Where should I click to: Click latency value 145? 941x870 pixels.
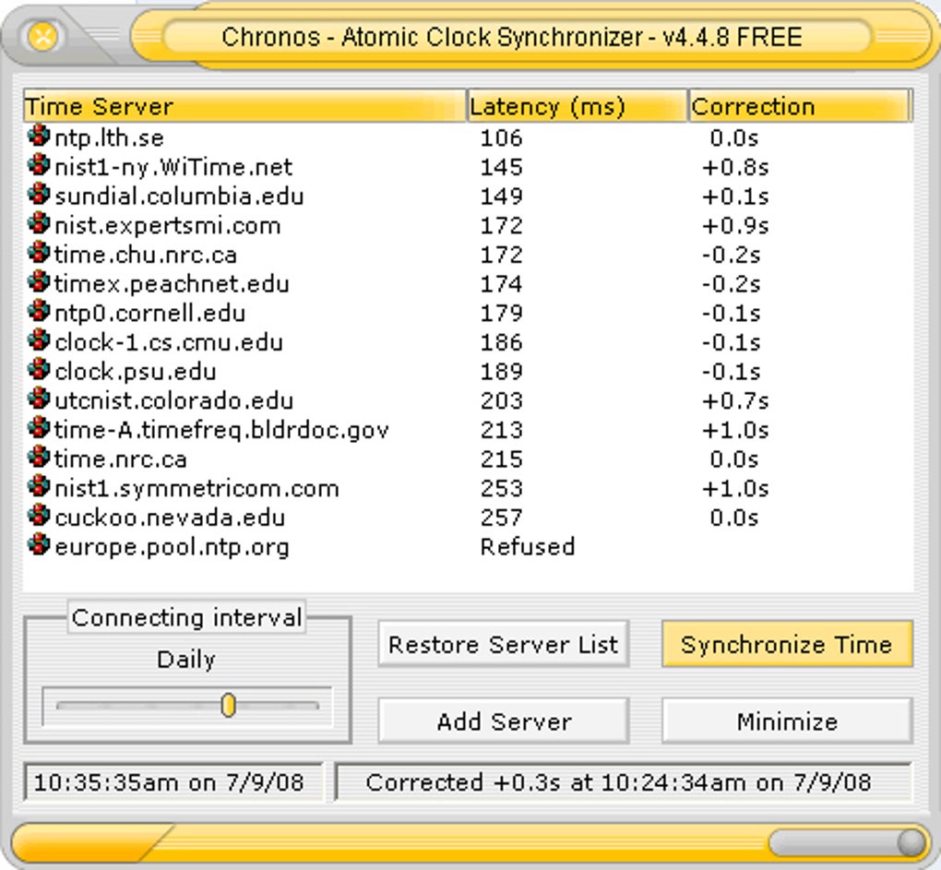(501, 167)
